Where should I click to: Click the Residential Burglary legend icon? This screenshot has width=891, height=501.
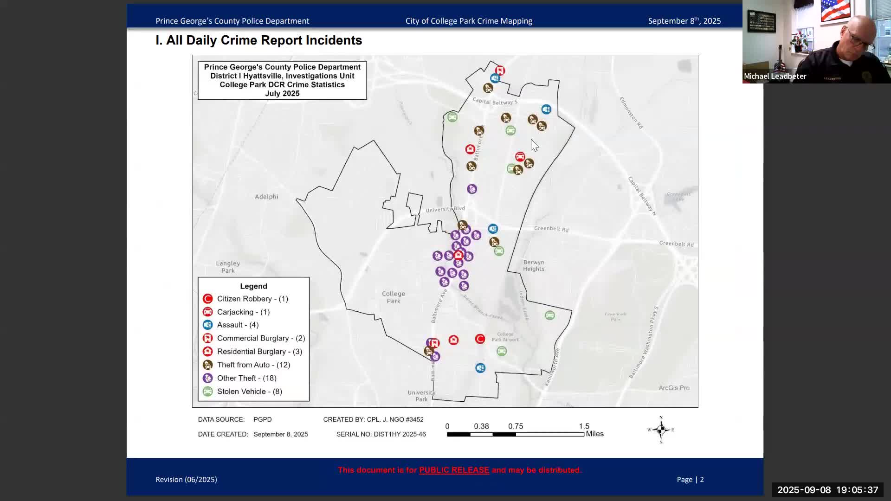click(207, 352)
